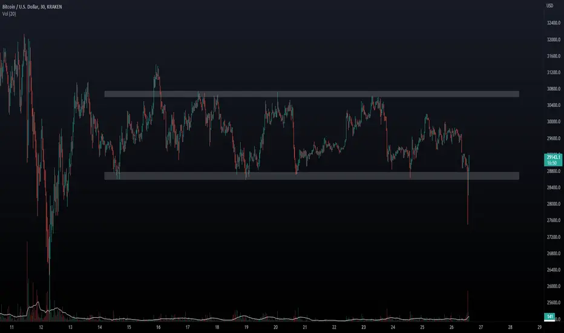Click the tall volume spike bar near date 26

468,305
